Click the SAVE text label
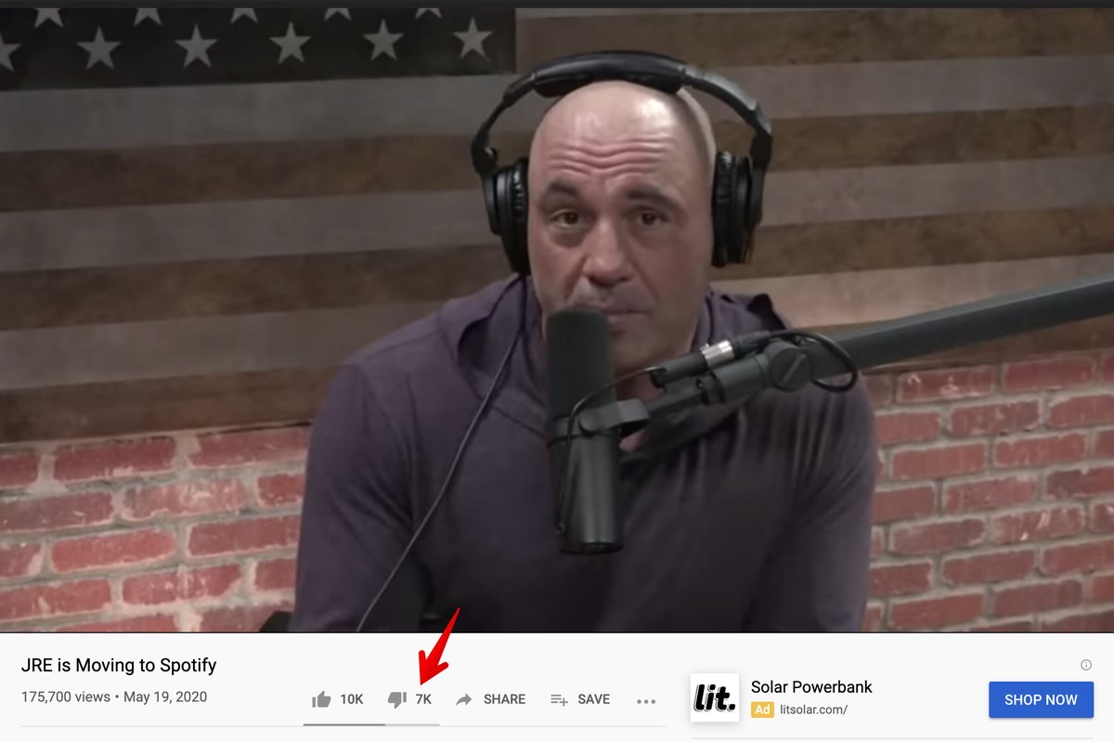The image size is (1114, 742). [x=594, y=699]
